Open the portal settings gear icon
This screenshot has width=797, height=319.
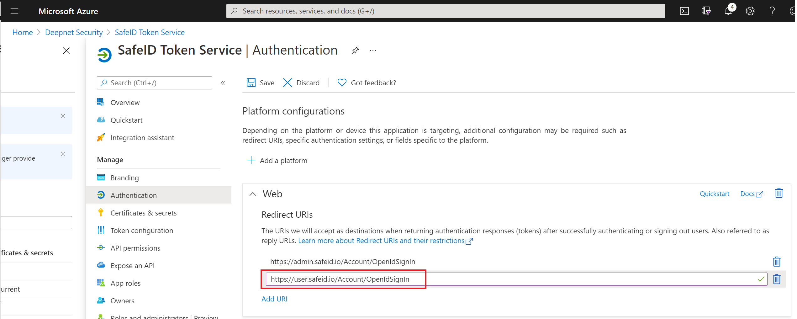[750, 11]
